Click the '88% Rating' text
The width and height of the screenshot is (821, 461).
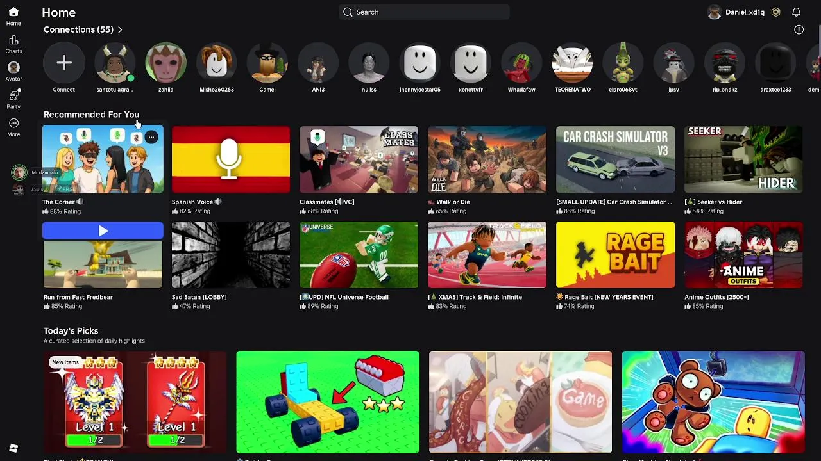[x=65, y=211]
